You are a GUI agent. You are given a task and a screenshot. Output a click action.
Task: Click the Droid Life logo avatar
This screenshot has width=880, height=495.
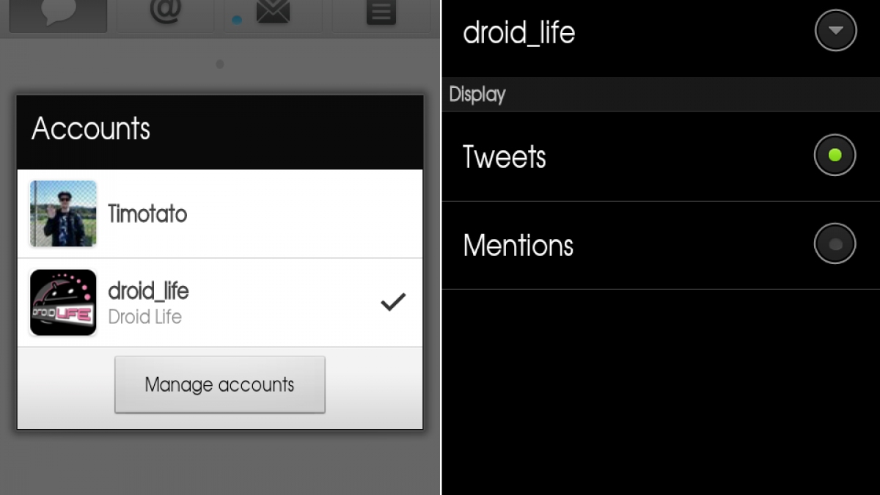tap(63, 303)
